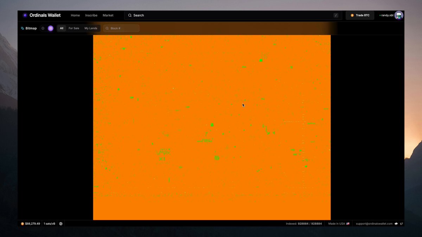Click the Ordinals Wallet purple logo icon
Image resolution: width=422 pixels, height=237 pixels.
pos(25,15)
